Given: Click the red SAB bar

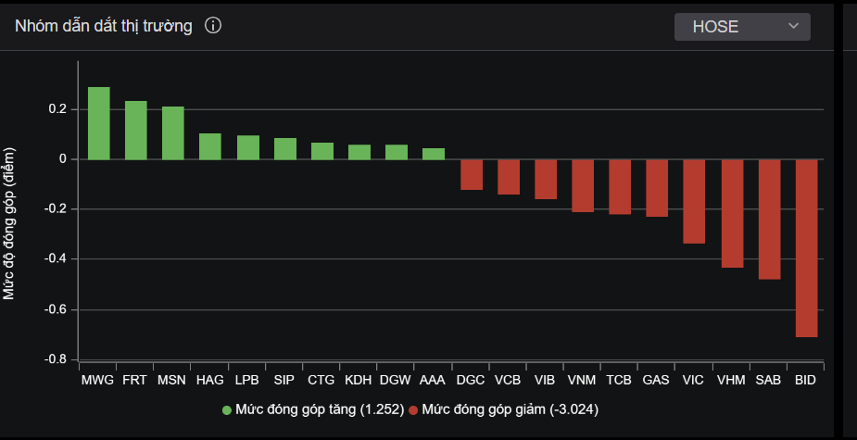Looking at the screenshot, I should pos(769,220).
